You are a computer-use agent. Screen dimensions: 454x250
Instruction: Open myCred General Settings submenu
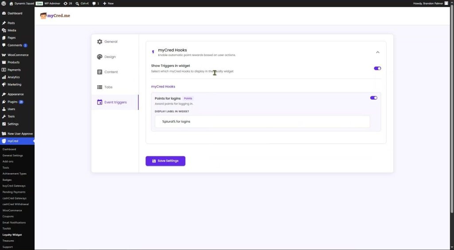click(x=13, y=155)
